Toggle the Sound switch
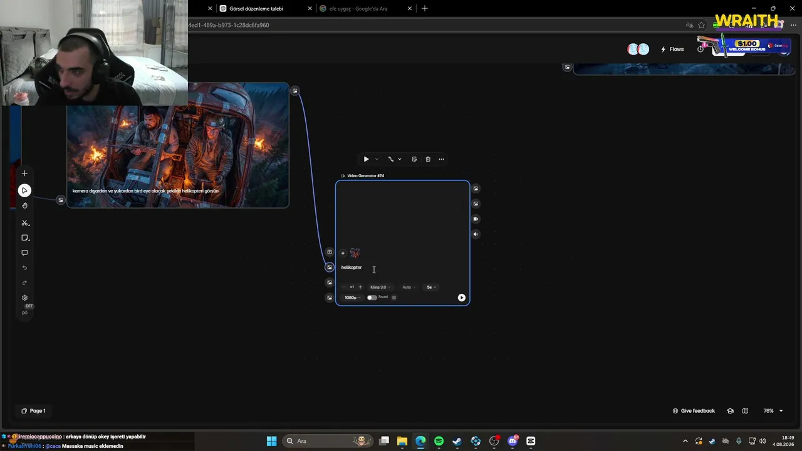This screenshot has height=451, width=802. click(x=372, y=298)
